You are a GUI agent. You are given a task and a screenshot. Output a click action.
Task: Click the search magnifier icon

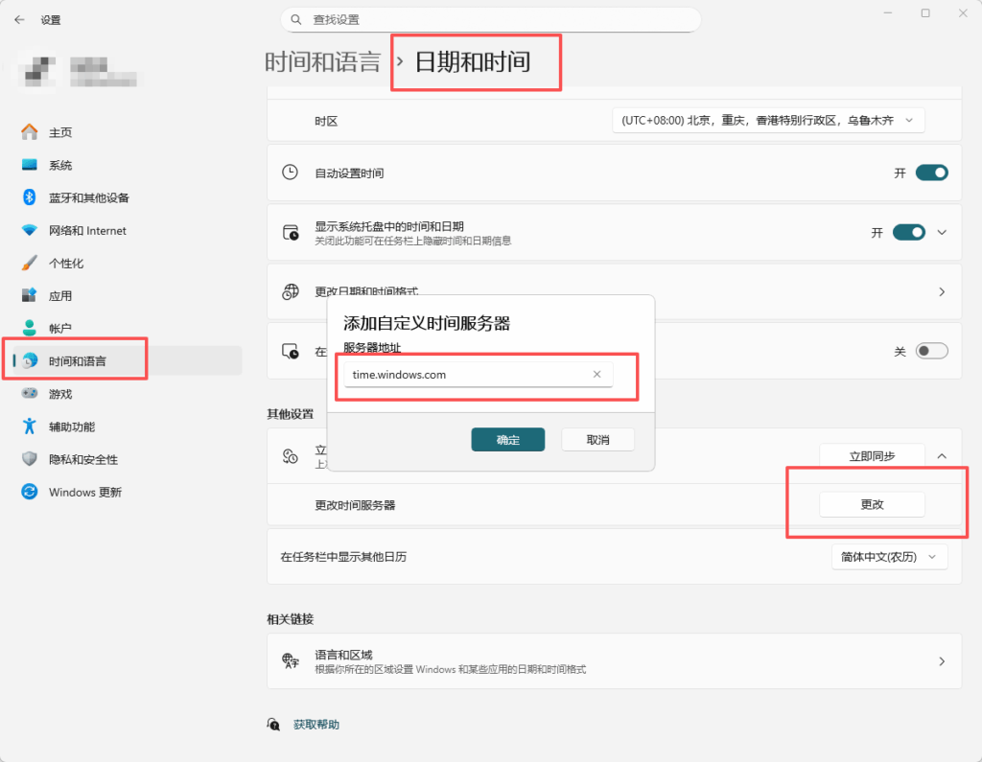click(x=296, y=19)
